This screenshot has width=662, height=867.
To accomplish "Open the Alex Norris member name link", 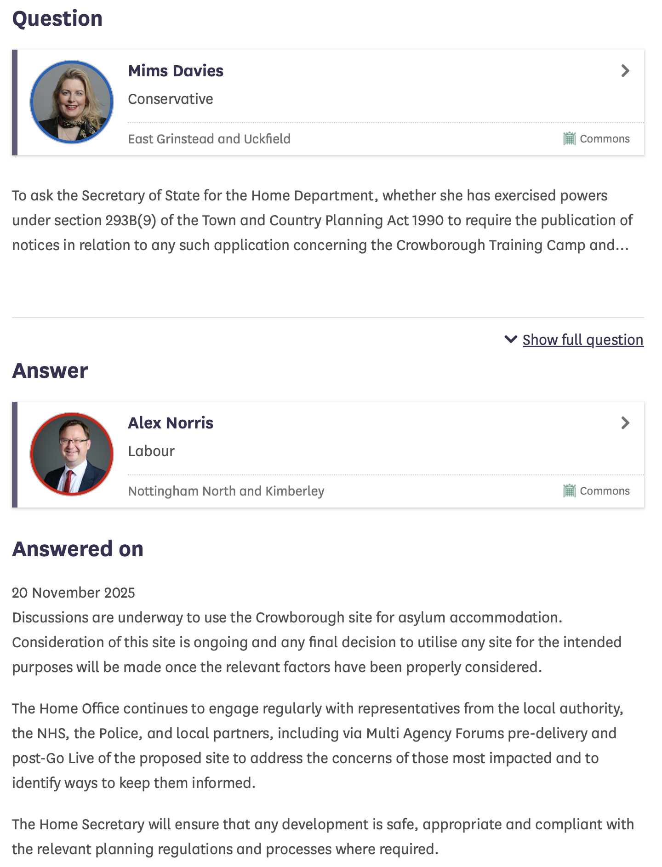I will 171,423.
